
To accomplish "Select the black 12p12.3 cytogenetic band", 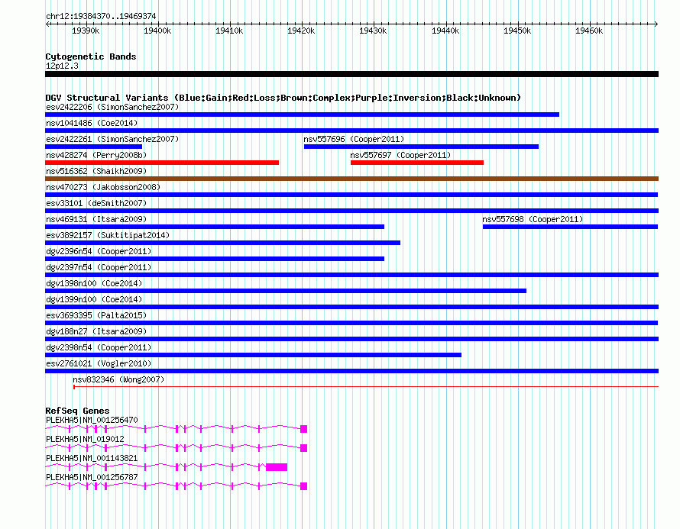I will coord(351,74).
